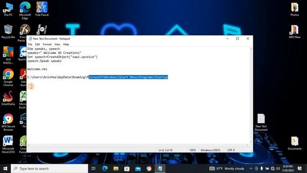This screenshot has height=173, width=307.
Task: Open Free Pascal desktop shortcut
Action: [x=42, y=9]
